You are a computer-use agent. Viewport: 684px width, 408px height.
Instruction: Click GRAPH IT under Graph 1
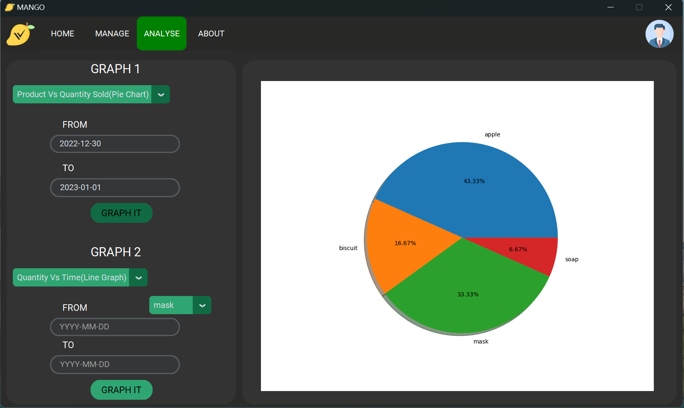pyautogui.click(x=121, y=213)
